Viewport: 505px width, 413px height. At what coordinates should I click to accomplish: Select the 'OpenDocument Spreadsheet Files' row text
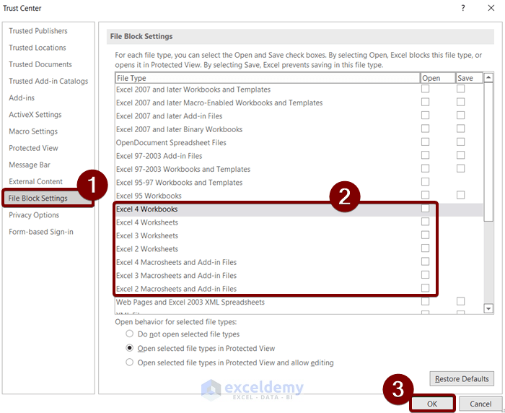171,143
